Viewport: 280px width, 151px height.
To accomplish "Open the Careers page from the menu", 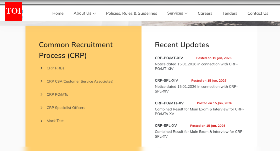I will click(x=205, y=13).
